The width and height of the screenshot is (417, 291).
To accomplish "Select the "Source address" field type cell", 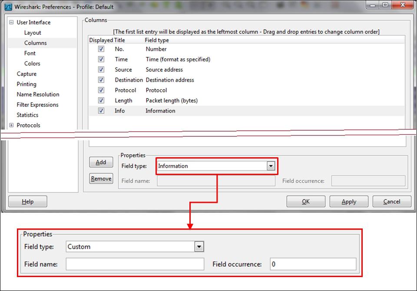I will (x=164, y=69).
